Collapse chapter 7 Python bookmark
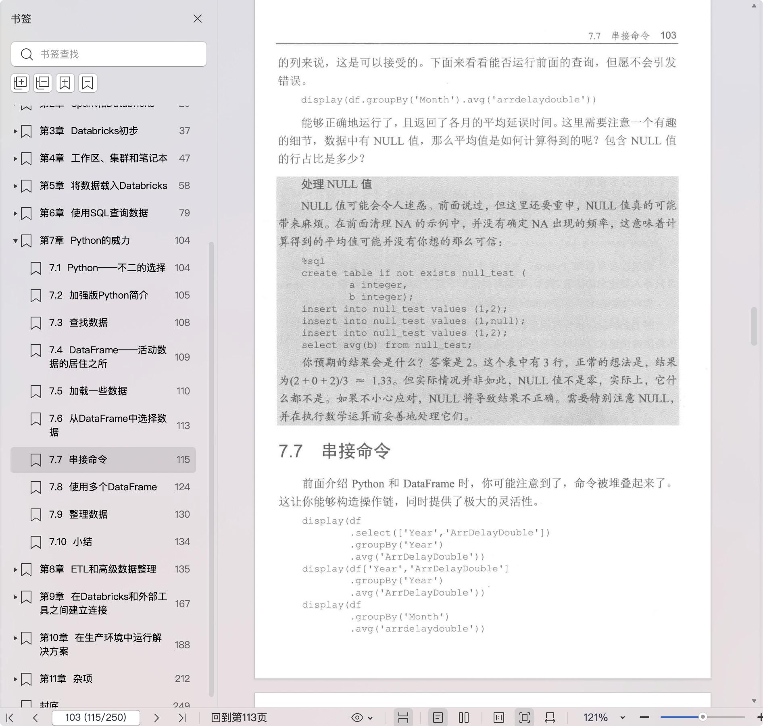 pos(15,241)
